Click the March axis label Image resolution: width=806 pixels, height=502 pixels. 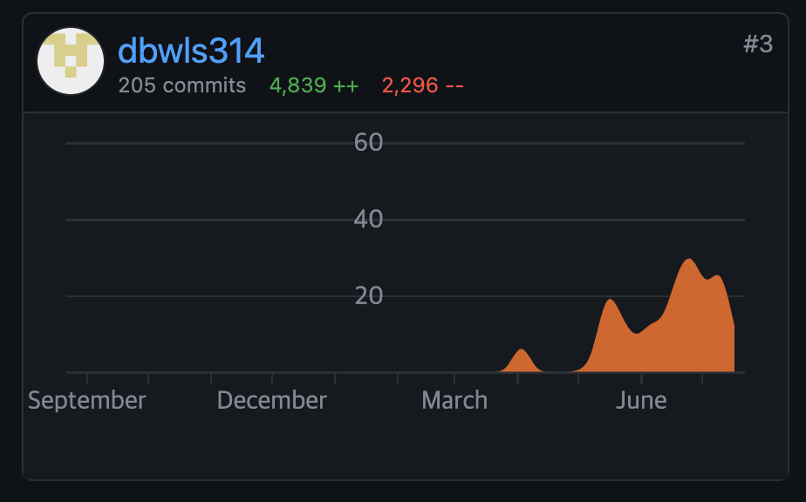click(x=454, y=400)
